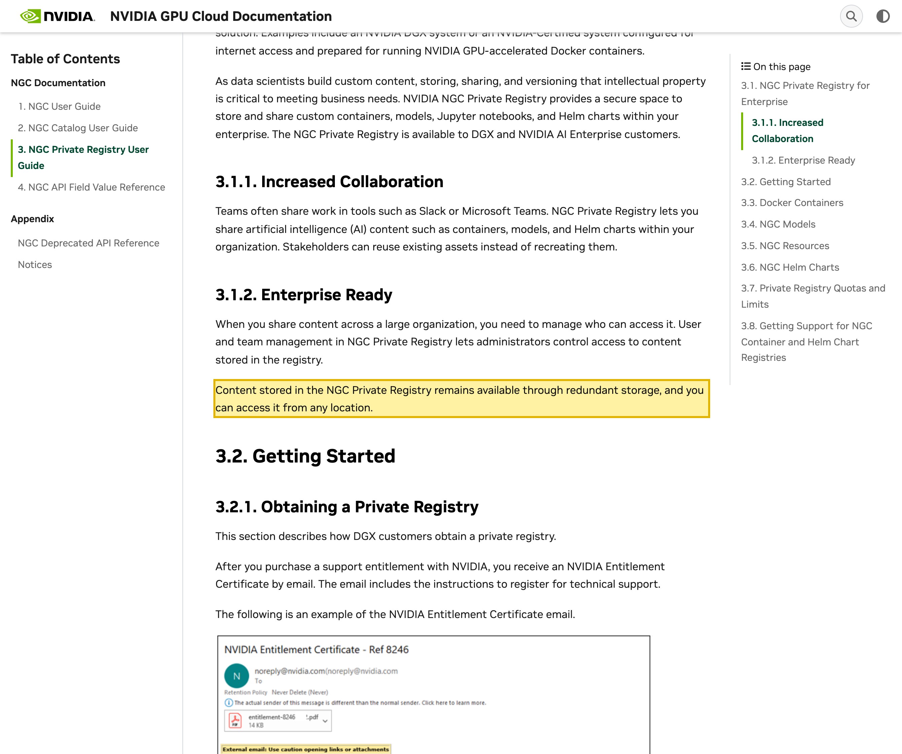Click the sender avatar N in email
This screenshot has width=902, height=754.
pos(236,676)
